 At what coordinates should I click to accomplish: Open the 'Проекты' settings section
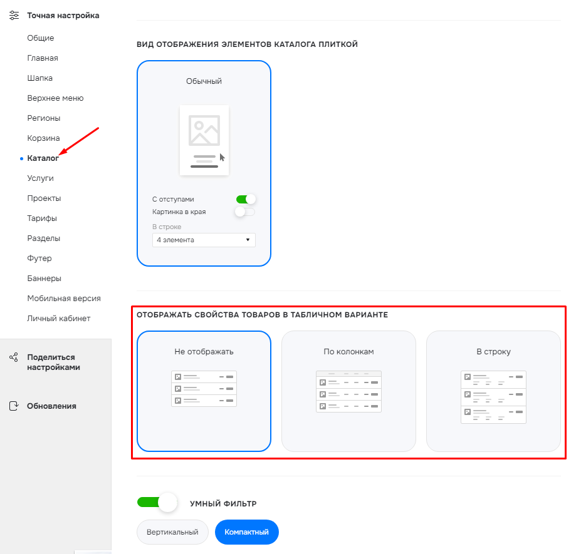(x=44, y=198)
